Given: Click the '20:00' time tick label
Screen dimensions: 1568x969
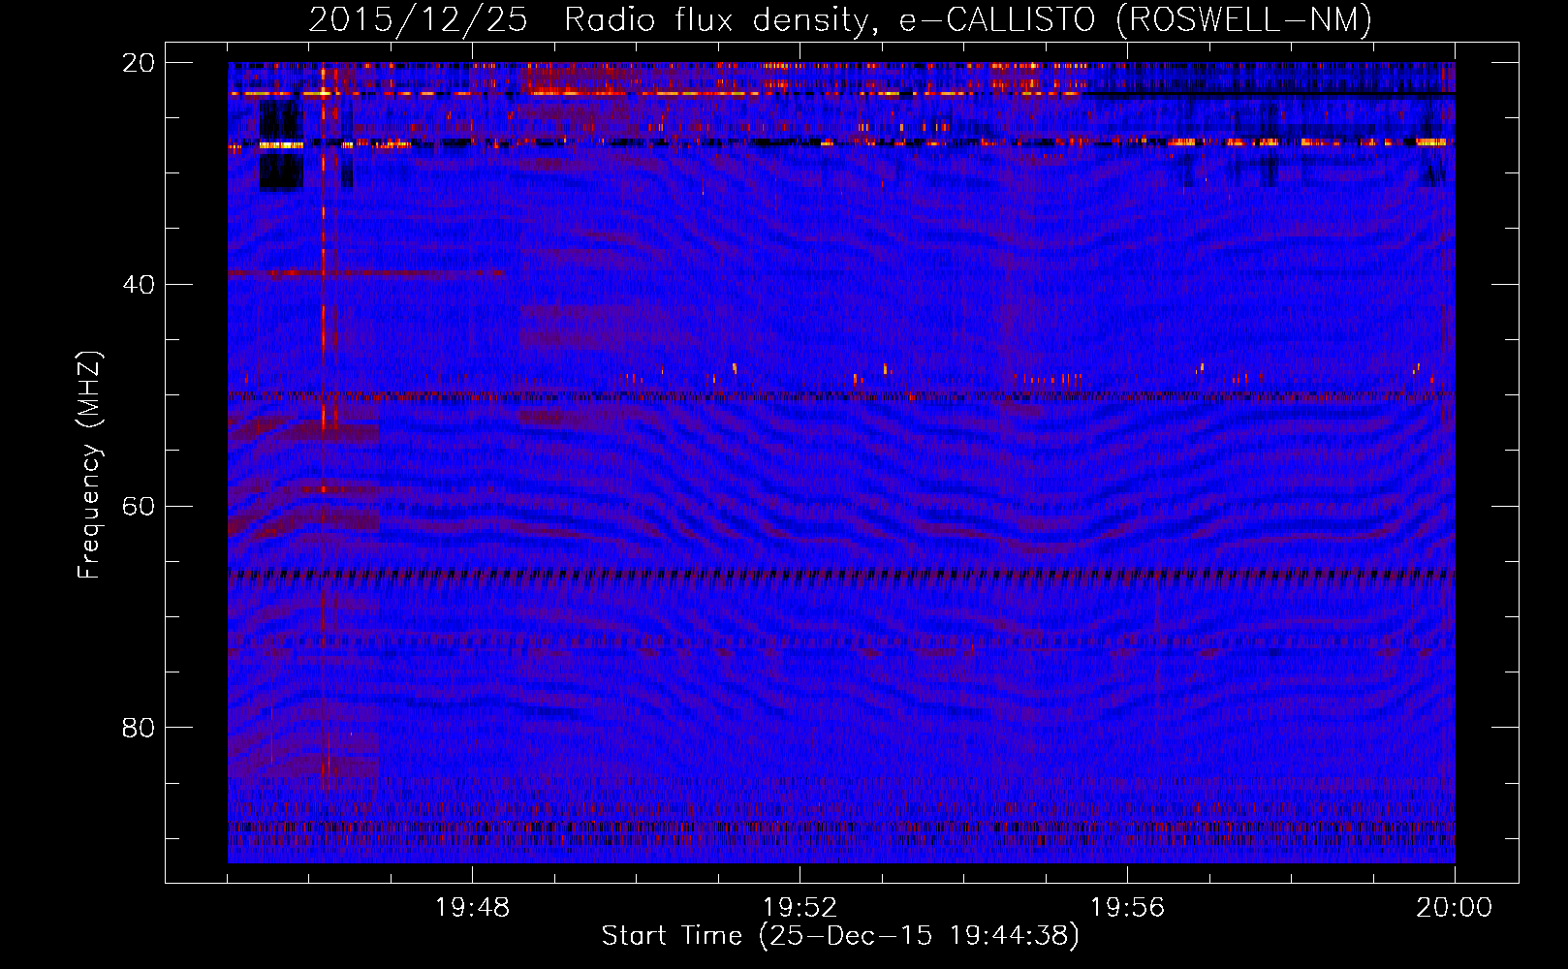Looking at the screenshot, I should (1455, 908).
